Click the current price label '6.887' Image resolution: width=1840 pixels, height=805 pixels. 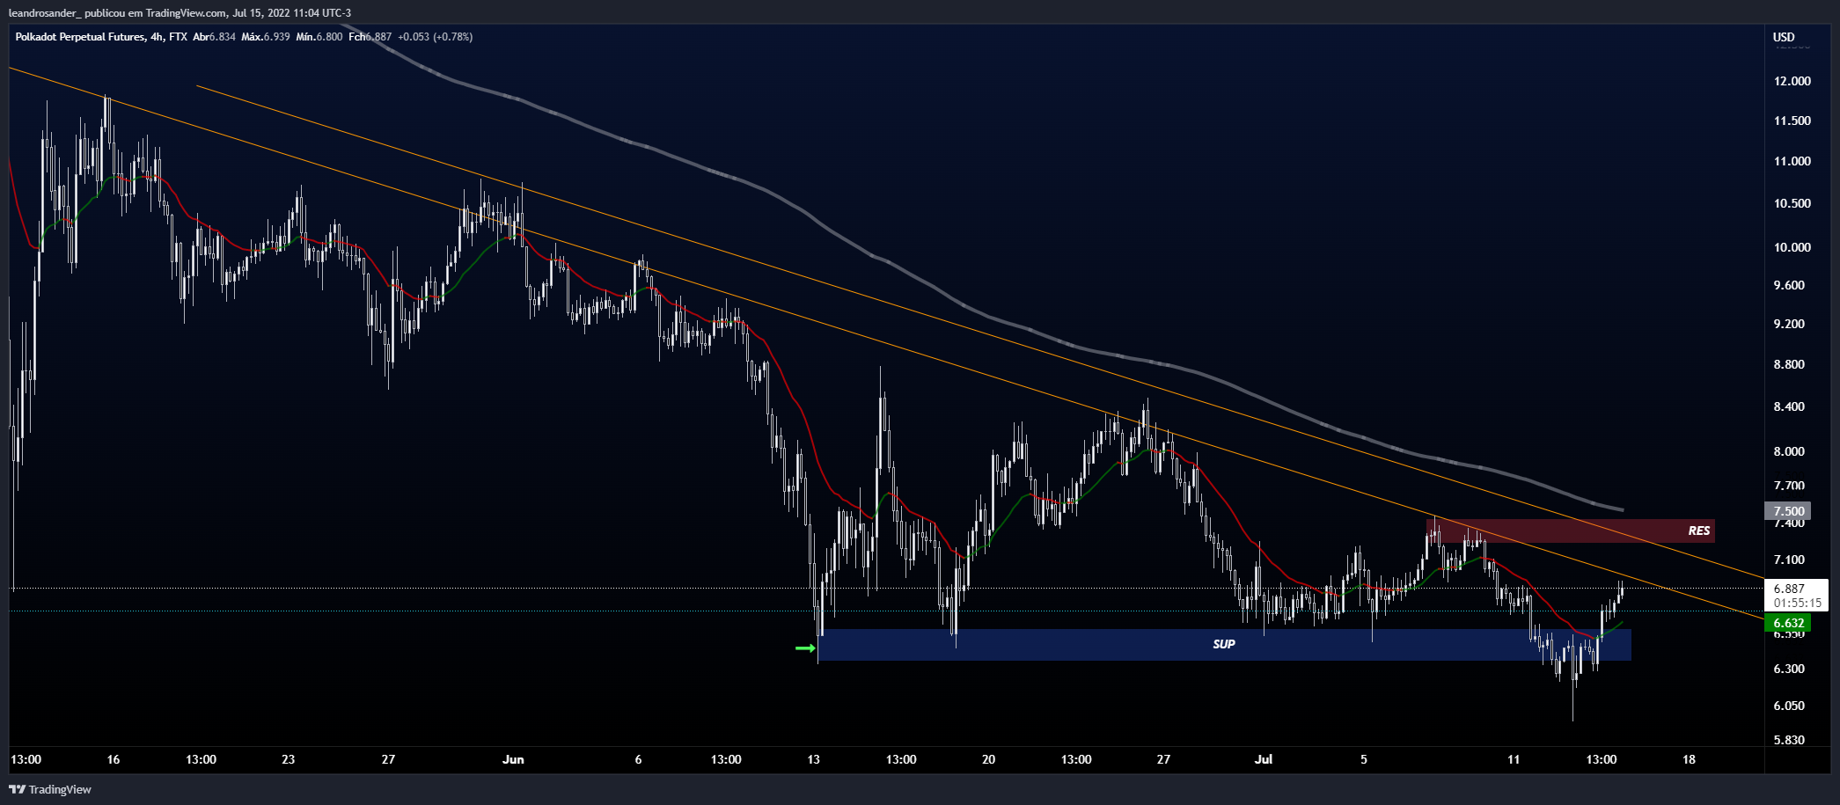click(x=1789, y=589)
